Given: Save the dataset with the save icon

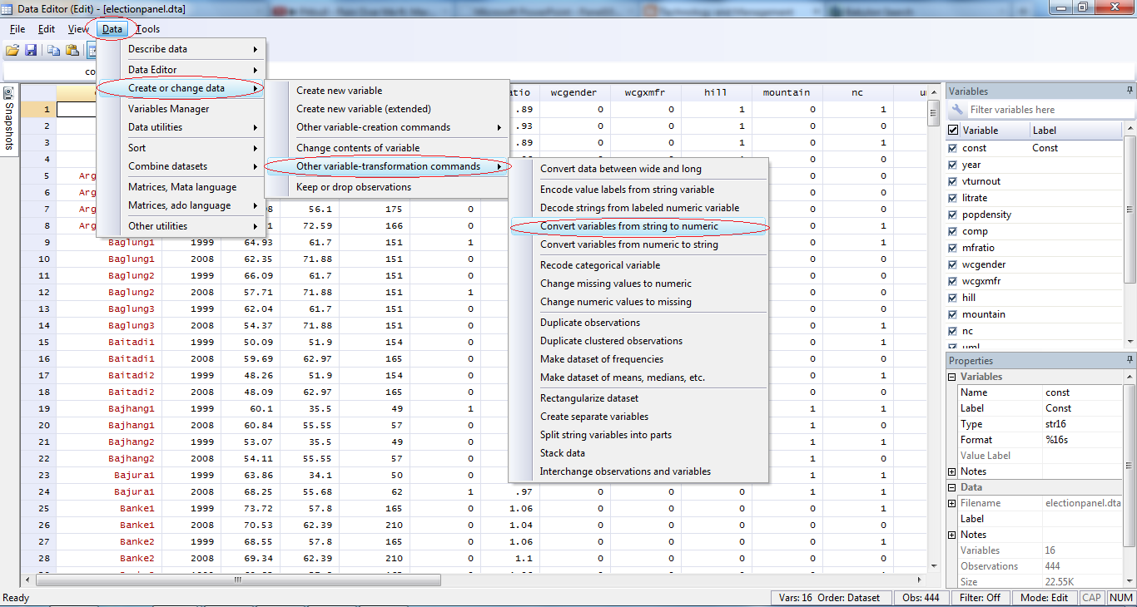Looking at the screenshot, I should pos(31,51).
